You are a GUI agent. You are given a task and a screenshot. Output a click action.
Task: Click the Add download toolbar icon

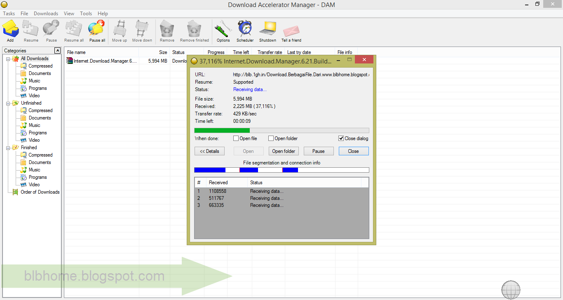tap(10, 28)
